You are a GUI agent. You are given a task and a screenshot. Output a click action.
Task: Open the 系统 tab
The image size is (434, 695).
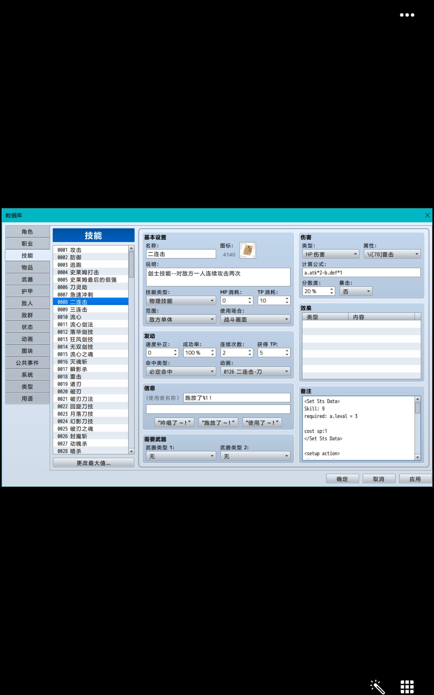[28, 375]
